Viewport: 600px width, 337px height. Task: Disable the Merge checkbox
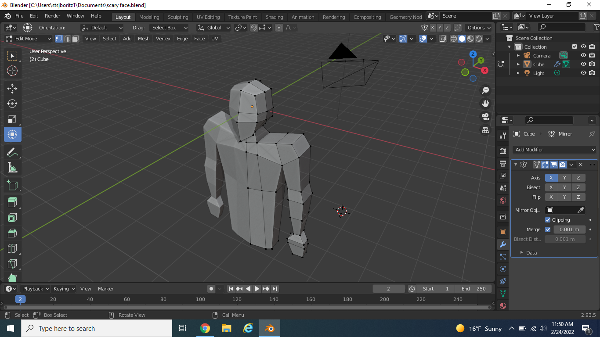tap(548, 229)
